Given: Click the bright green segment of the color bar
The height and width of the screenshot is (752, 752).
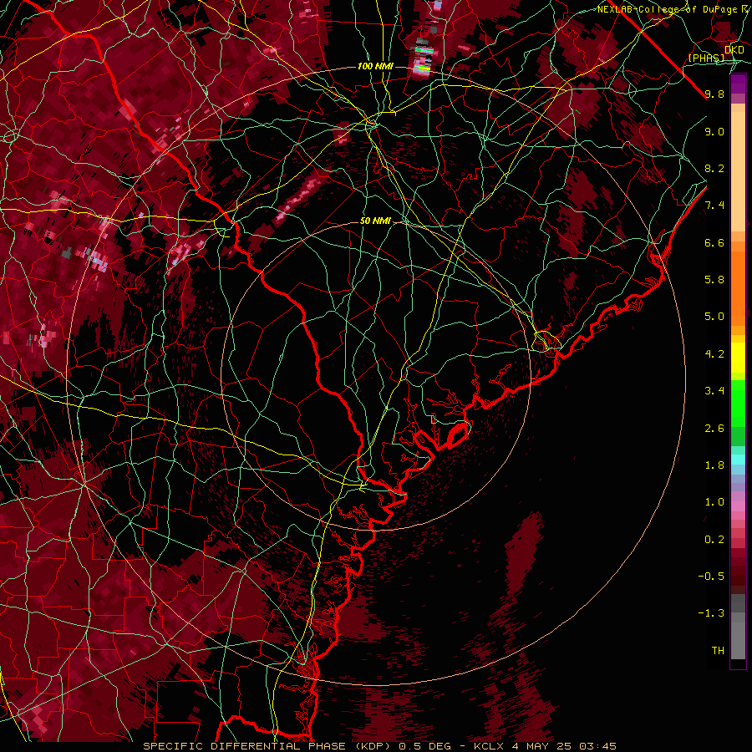Looking at the screenshot, I should coord(738,403).
